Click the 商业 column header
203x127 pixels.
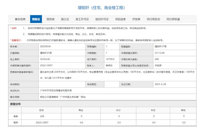pyautogui.click(x=81, y=110)
